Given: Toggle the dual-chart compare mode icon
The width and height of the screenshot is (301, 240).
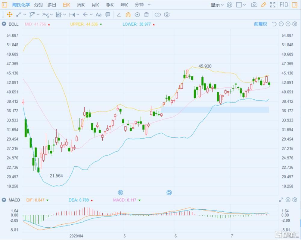Looking at the screenshot, I should [x=157, y=15].
